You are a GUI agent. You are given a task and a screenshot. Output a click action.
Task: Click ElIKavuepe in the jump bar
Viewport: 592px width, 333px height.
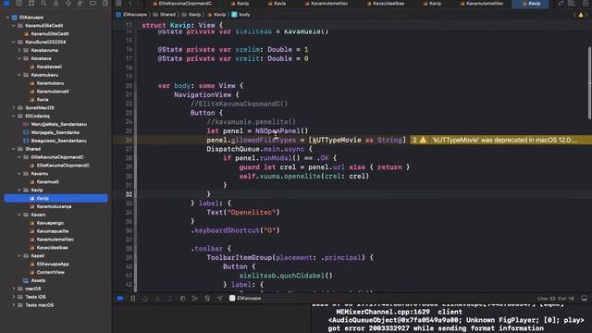(131, 15)
